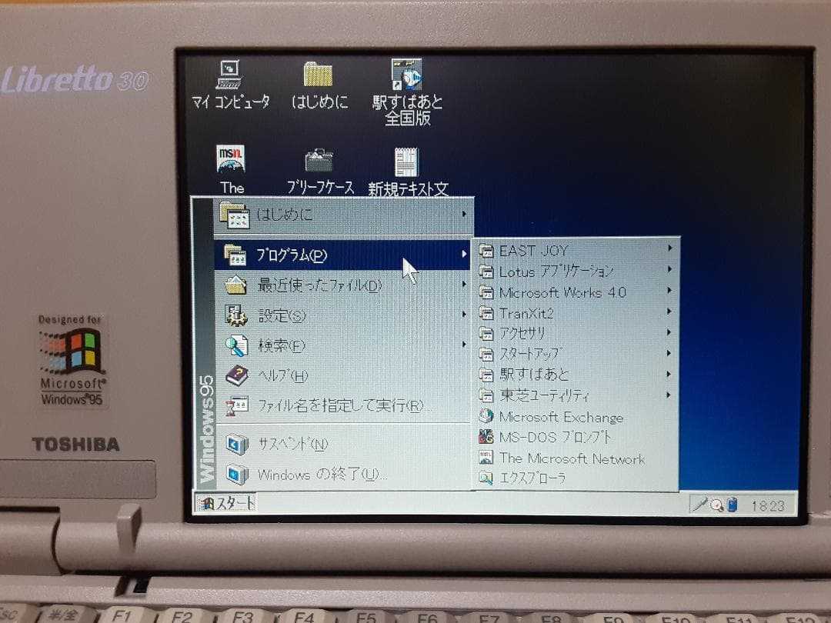This screenshot has height=623, width=831.
Task: Open ヘルプ from the Start menu
Action: click(x=285, y=375)
